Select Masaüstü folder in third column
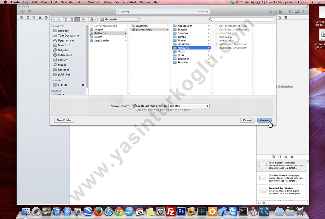This screenshot has width=325, height=219. [191, 48]
